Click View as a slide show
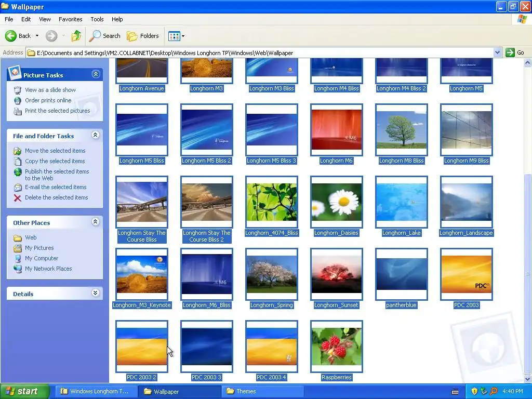 click(50, 90)
